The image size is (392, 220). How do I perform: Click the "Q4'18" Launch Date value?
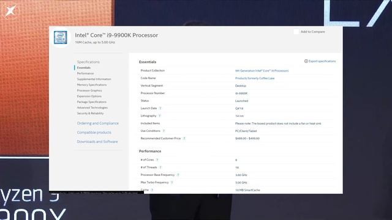(x=239, y=109)
